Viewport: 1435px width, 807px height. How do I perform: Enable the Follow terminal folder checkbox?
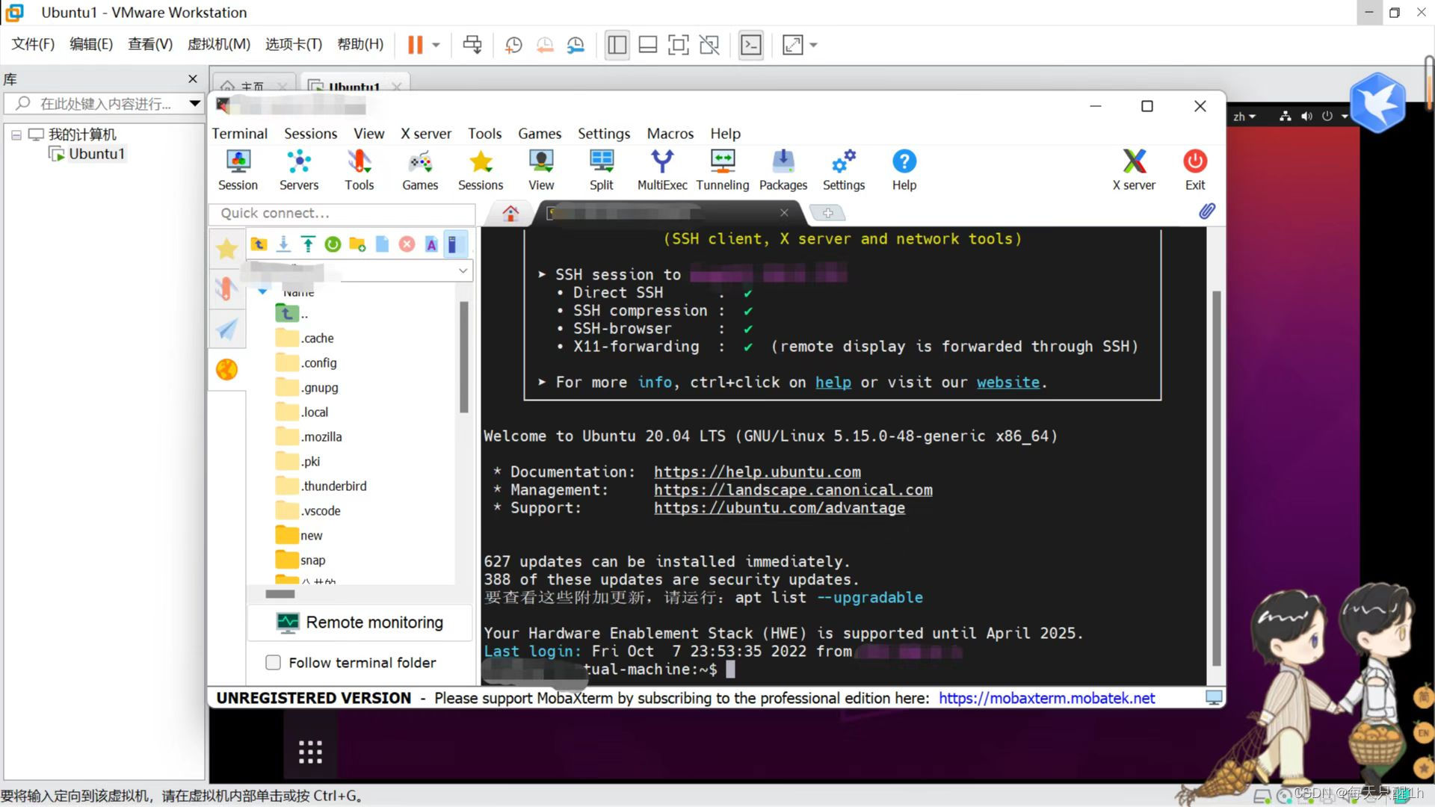[274, 663]
